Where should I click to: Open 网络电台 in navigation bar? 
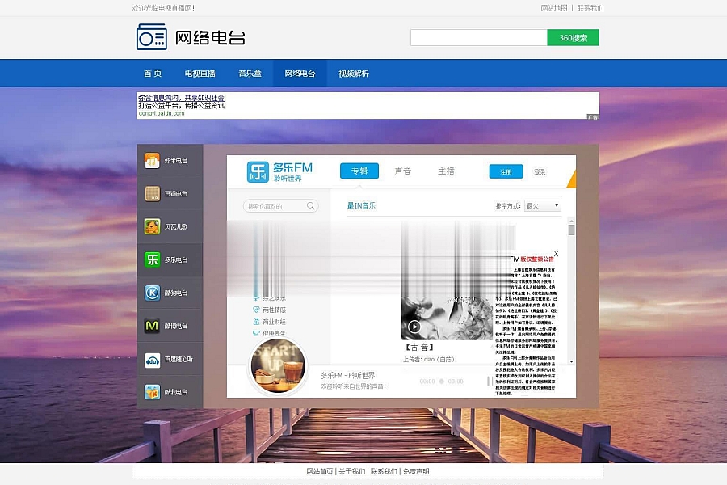click(x=300, y=74)
